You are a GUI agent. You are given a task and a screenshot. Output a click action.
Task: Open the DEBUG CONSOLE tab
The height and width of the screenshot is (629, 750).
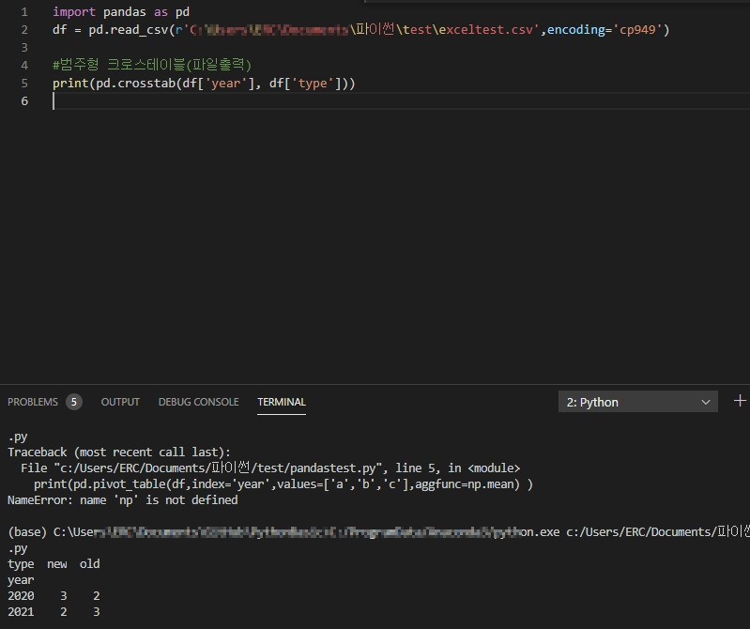click(198, 402)
